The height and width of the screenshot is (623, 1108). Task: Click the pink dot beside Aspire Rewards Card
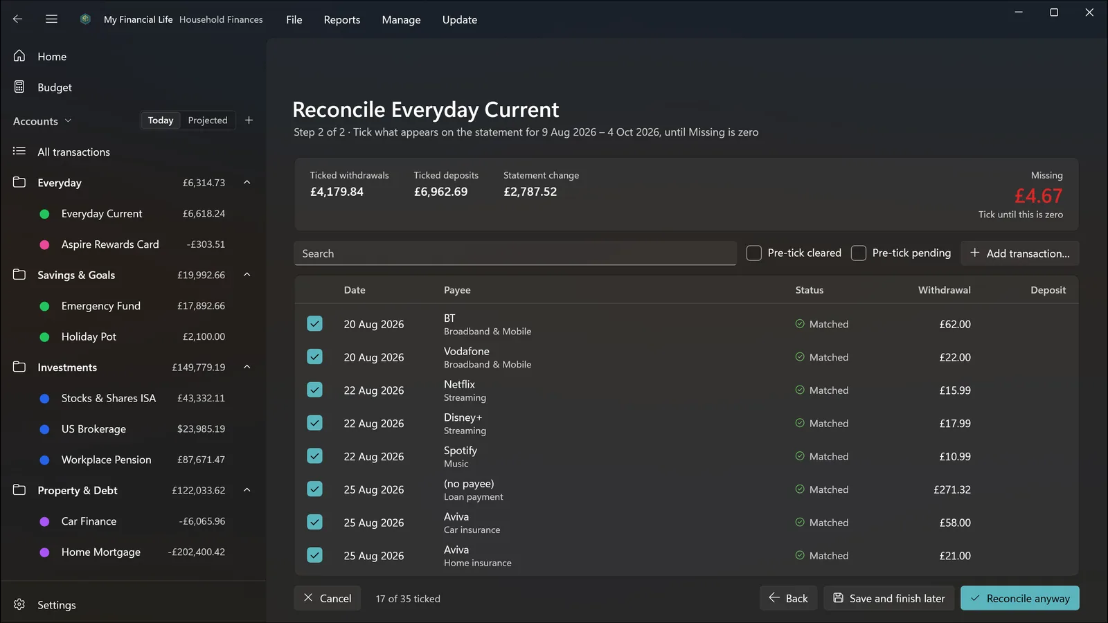click(x=44, y=244)
